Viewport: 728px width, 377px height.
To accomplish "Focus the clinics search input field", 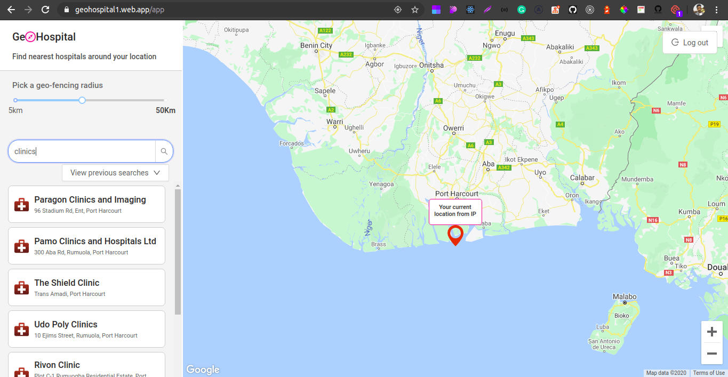I will pyautogui.click(x=82, y=151).
